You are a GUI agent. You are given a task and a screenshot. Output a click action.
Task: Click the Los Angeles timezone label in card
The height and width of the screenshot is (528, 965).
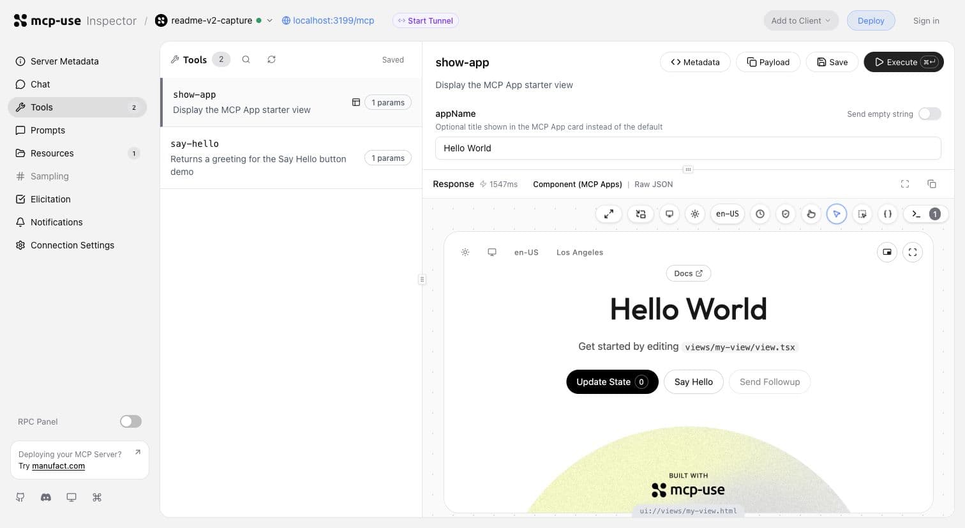coord(580,252)
